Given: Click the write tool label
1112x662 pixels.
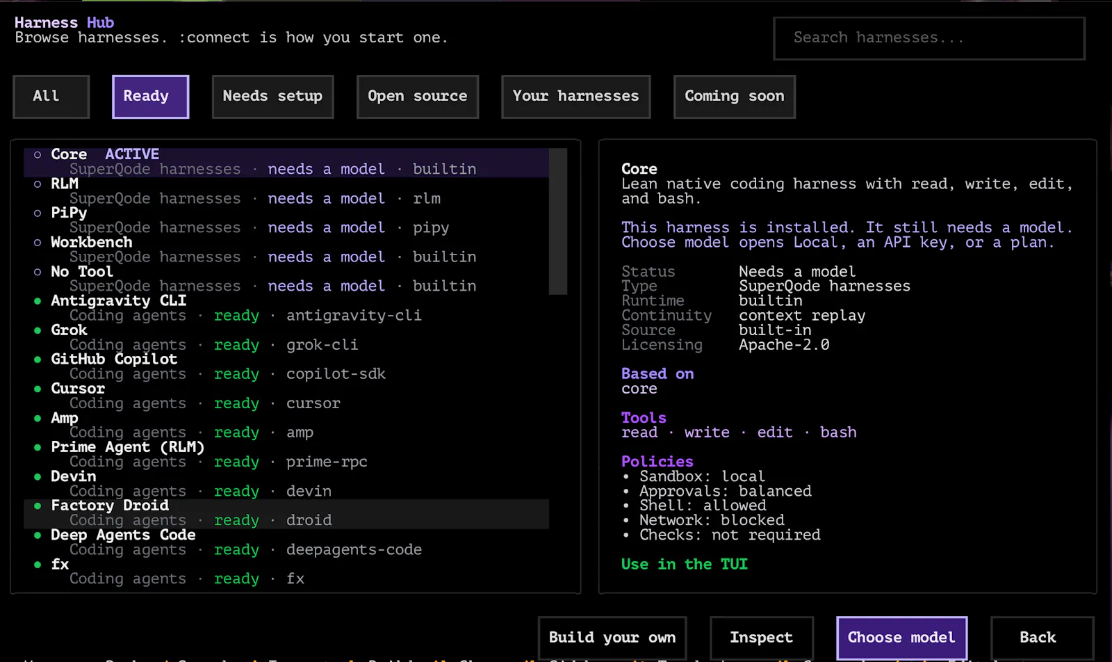Looking at the screenshot, I should (707, 433).
